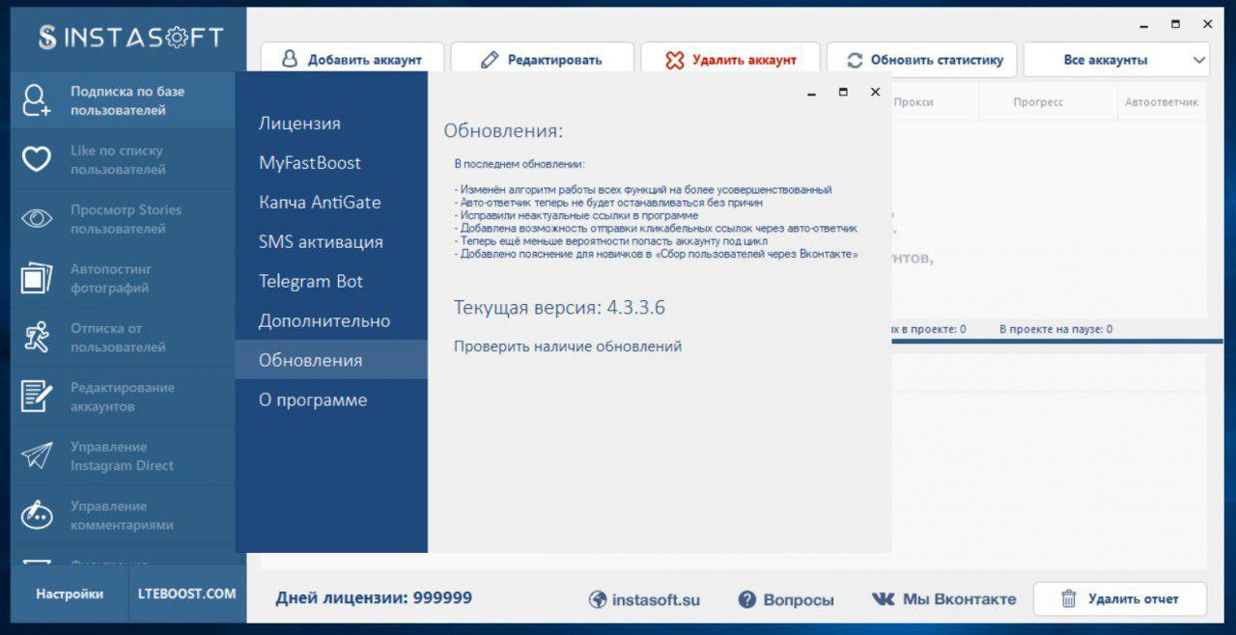Expand the Все аккаунты dropdown
Screen dimensions: 1236x635
pyautogui.click(x=1116, y=60)
